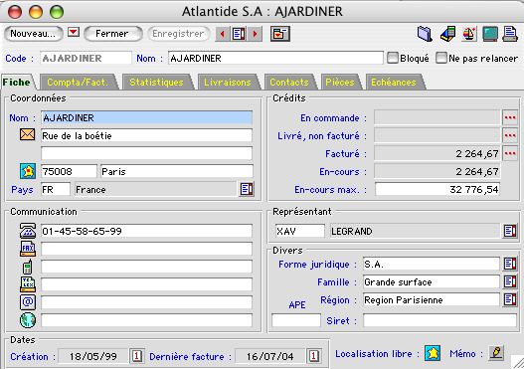Viewport: 524px width, 369px height.
Task: Click the teal screen preview toolbar icon
Action: pos(490,34)
